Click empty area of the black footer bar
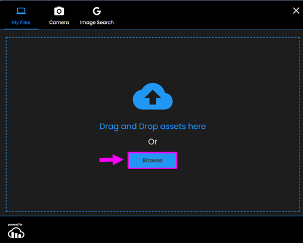 pyautogui.click(x=159, y=229)
